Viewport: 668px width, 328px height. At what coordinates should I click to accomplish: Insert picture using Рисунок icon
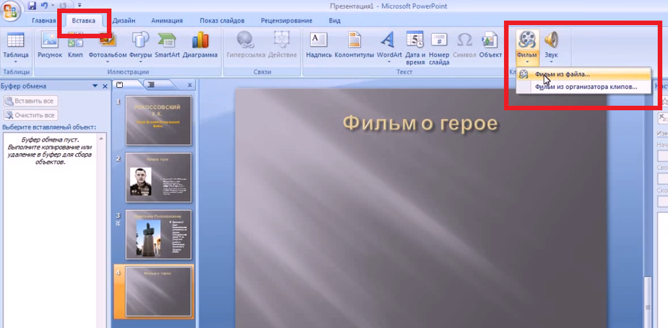pyautogui.click(x=50, y=39)
